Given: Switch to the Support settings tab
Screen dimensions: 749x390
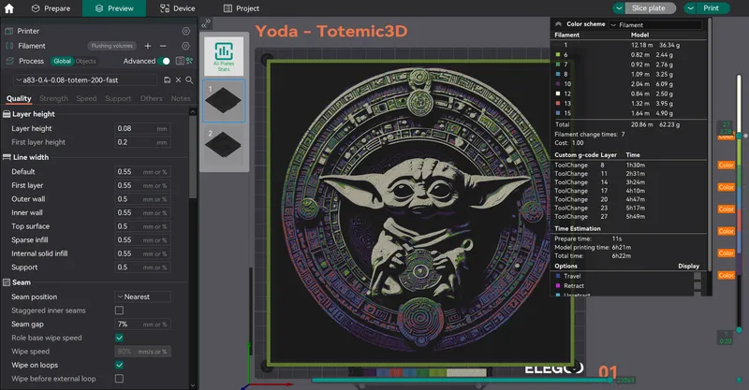Looking at the screenshot, I should click(118, 98).
